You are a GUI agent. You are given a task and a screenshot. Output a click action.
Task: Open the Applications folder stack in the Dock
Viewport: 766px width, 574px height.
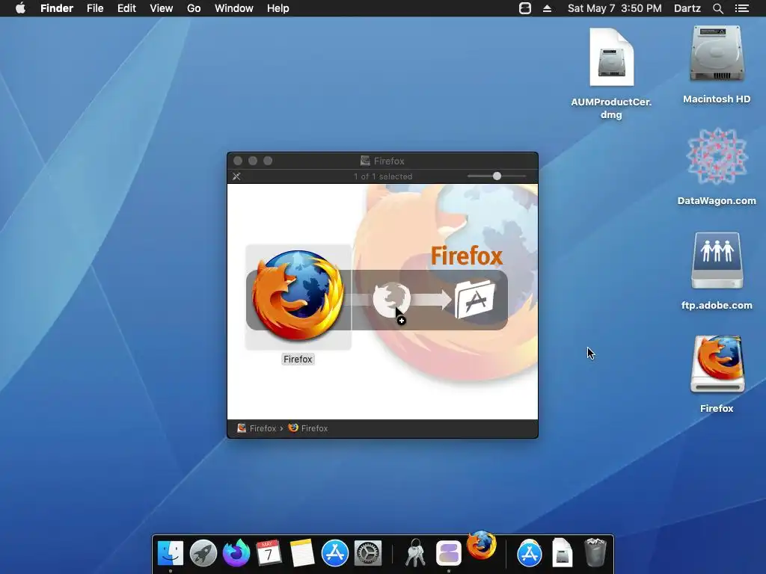pyautogui.click(x=530, y=553)
